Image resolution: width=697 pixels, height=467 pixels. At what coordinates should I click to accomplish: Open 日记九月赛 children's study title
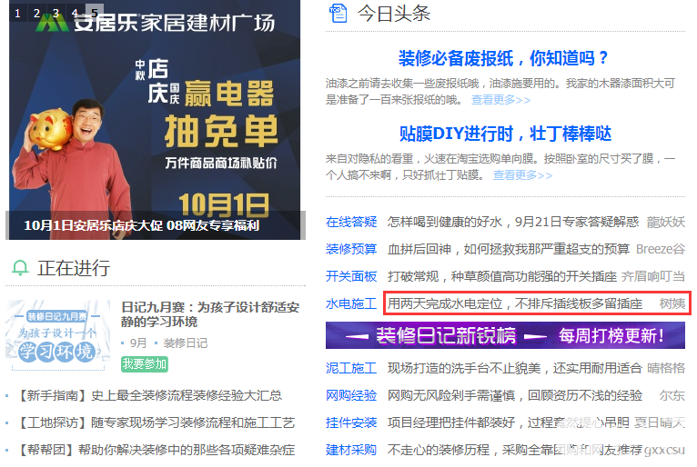210,313
